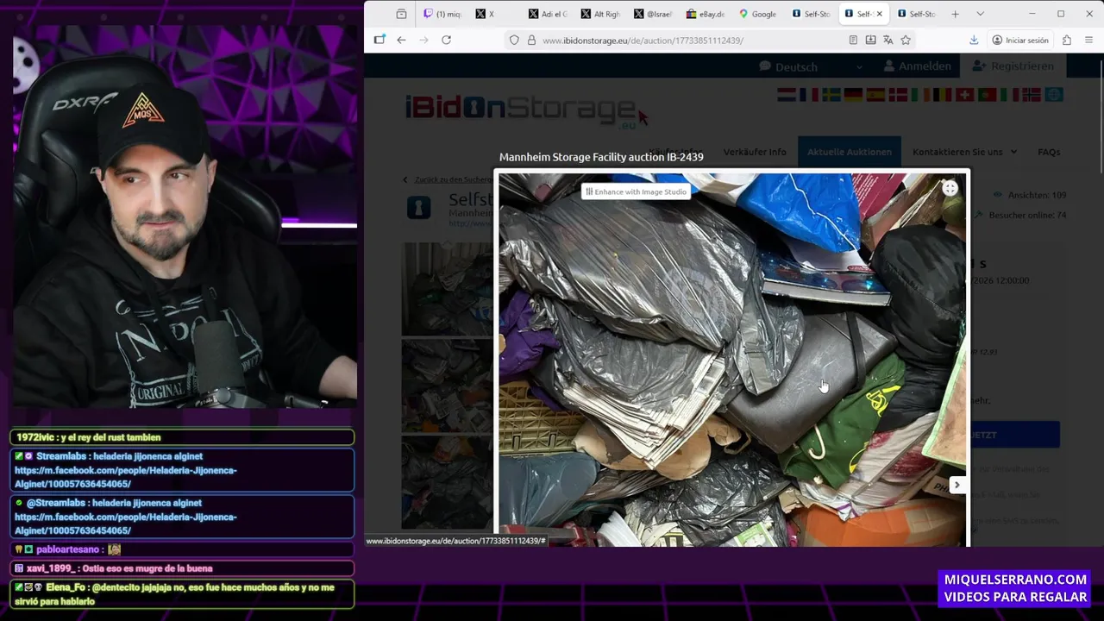Bookmark this page with the star
This screenshot has width=1104, height=621.
[906, 40]
